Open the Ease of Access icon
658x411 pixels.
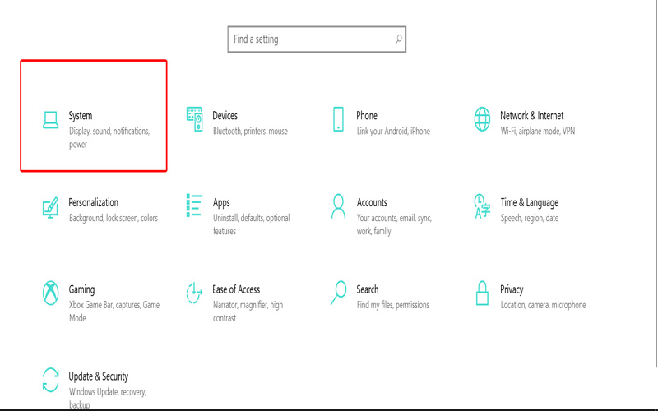pyautogui.click(x=195, y=293)
